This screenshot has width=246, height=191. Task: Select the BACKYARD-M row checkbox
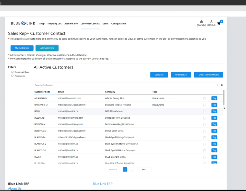[x=205, y=105]
